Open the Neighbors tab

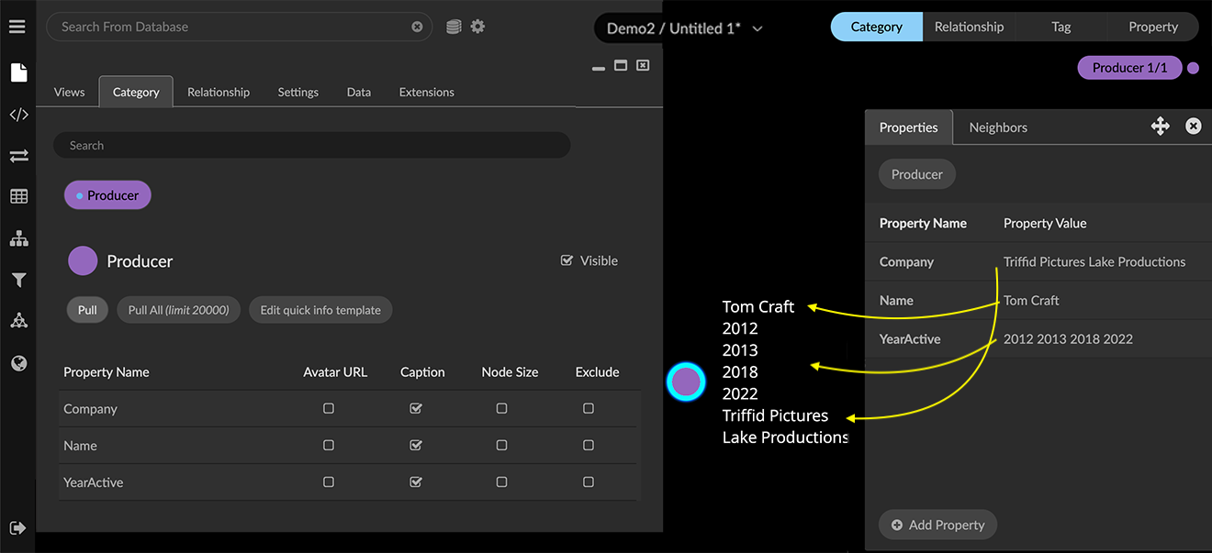pos(998,127)
